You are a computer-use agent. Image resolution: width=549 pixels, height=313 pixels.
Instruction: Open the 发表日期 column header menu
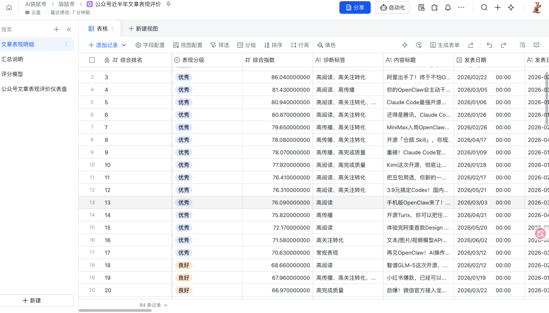click(x=489, y=60)
